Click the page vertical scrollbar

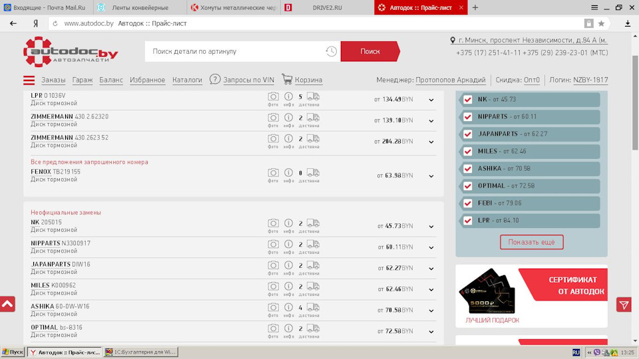[x=635, y=102]
